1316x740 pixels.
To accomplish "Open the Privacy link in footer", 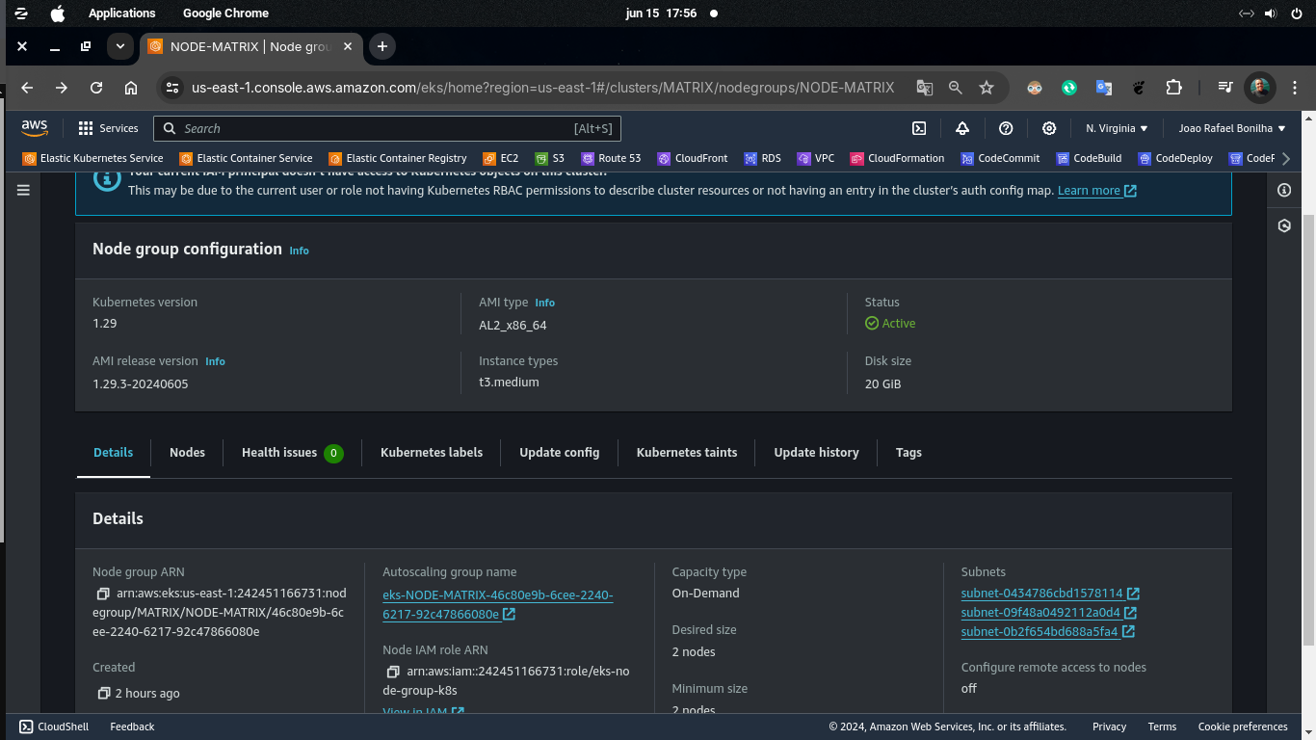I will click(1109, 727).
